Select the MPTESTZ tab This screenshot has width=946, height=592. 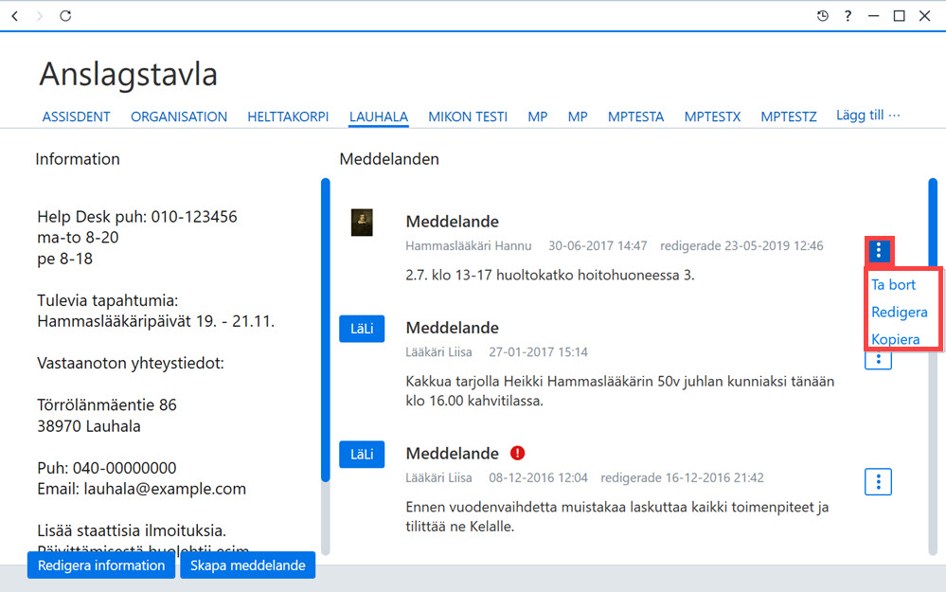click(x=789, y=117)
